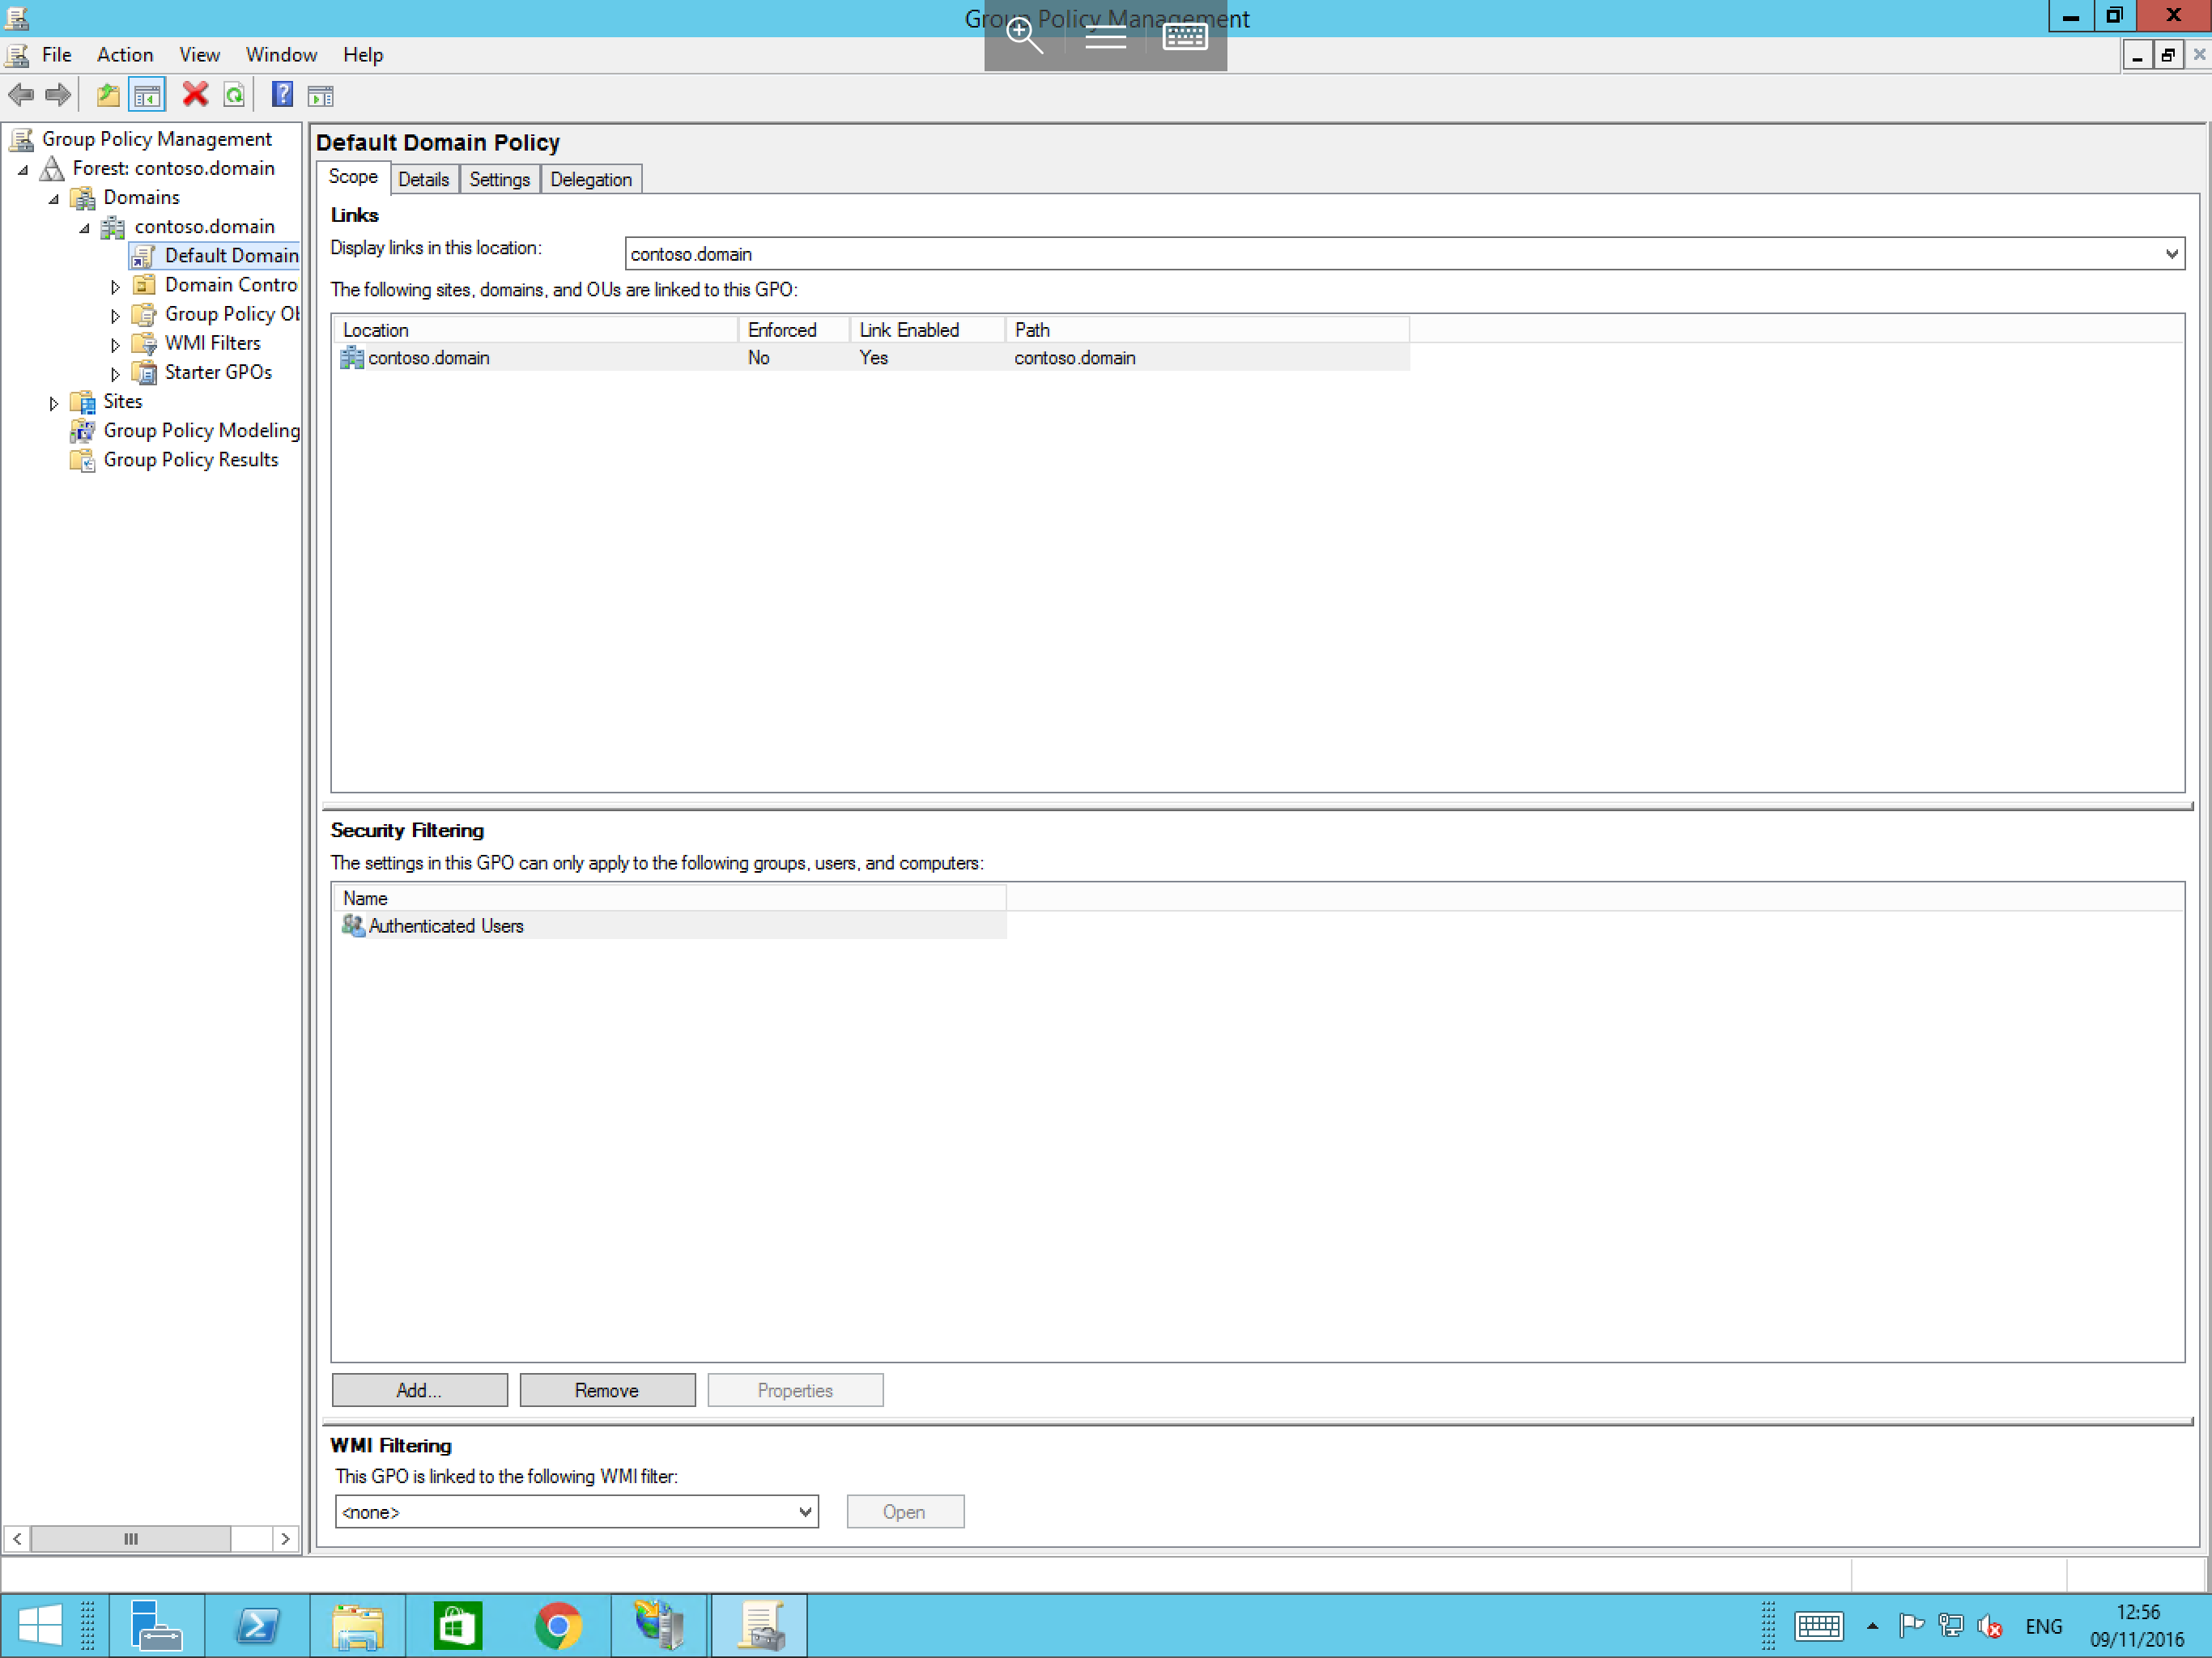The height and width of the screenshot is (1658, 2212).
Task: Switch to the Settings tab
Action: point(499,180)
